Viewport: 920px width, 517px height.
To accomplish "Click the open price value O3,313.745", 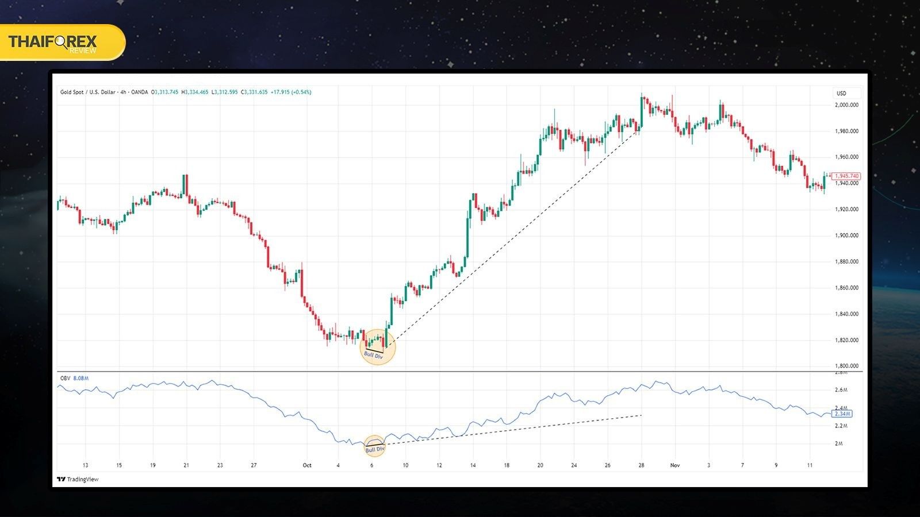I will pyautogui.click(x=165, y=92).
